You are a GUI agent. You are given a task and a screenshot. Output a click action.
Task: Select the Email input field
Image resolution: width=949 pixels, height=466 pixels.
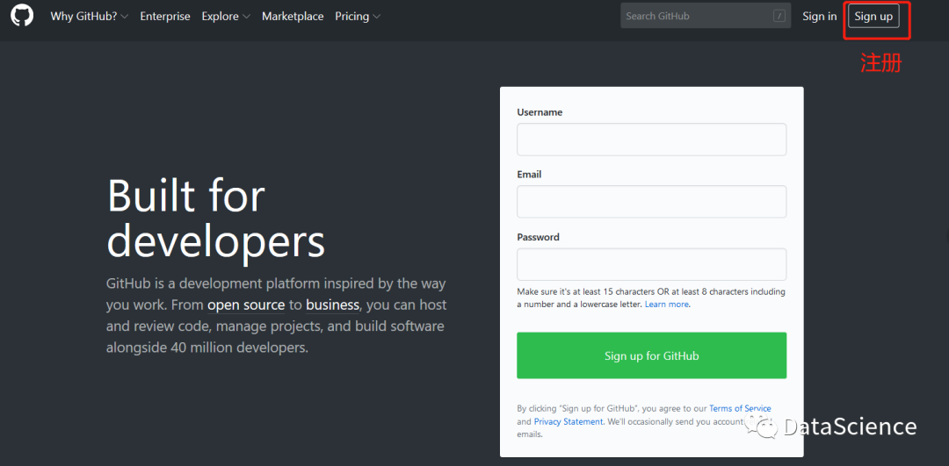[x=651, y=201]
